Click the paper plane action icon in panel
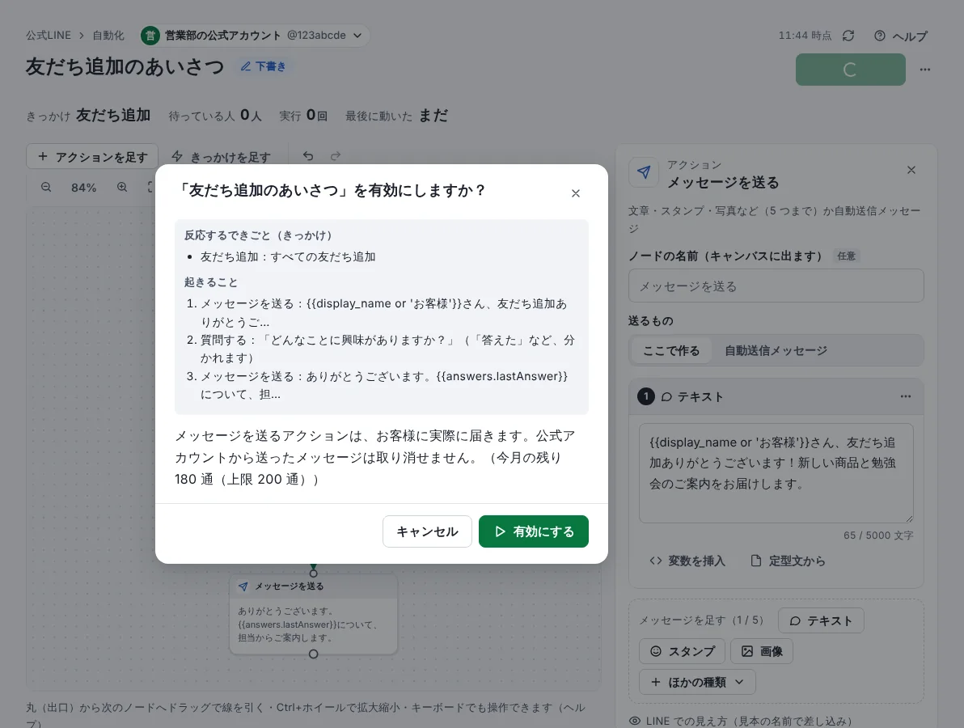This screenshot has height=728, width=964. coord(644,172)
